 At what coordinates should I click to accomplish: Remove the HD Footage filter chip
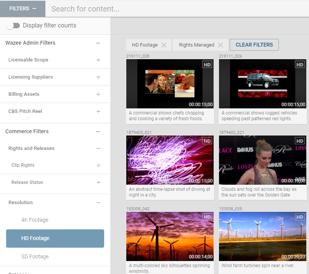point(164,45)
